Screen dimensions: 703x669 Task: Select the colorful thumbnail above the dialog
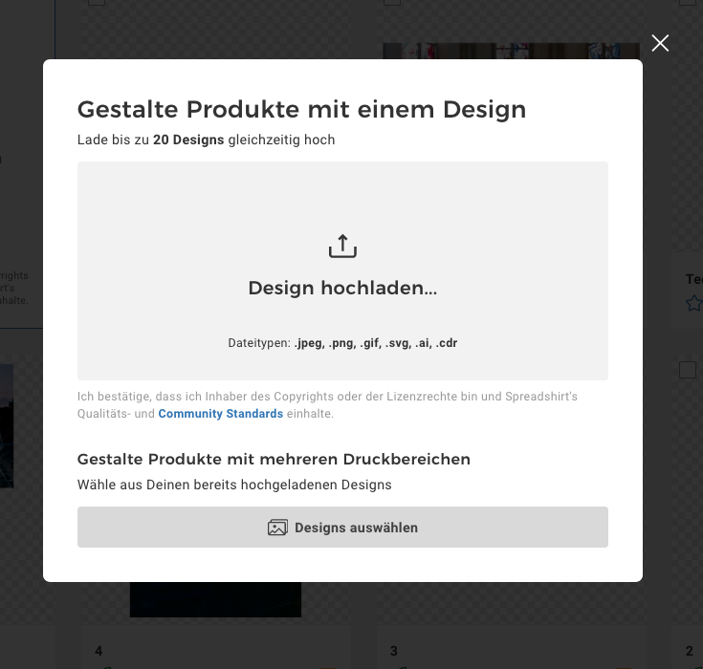(x=511, y=51)
